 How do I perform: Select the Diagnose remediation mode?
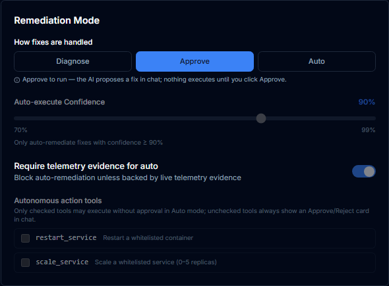pos(73,61)
